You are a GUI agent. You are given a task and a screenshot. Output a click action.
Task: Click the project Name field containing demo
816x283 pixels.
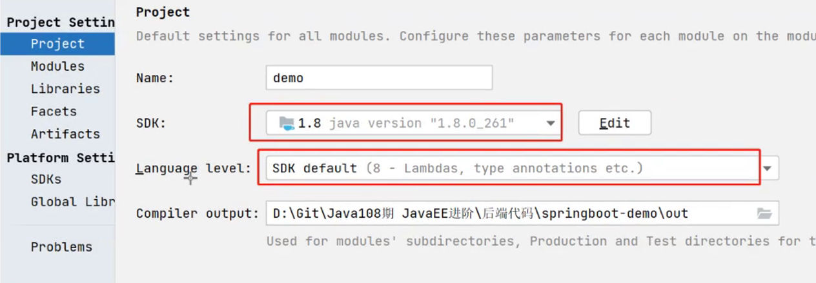[379, 78]
